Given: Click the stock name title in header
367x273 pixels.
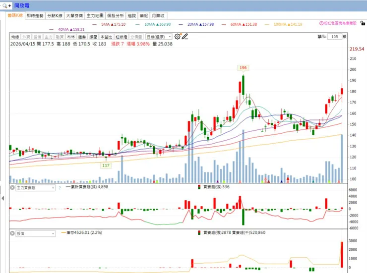Looking at the screenshot, I should (x=22, y=5).
